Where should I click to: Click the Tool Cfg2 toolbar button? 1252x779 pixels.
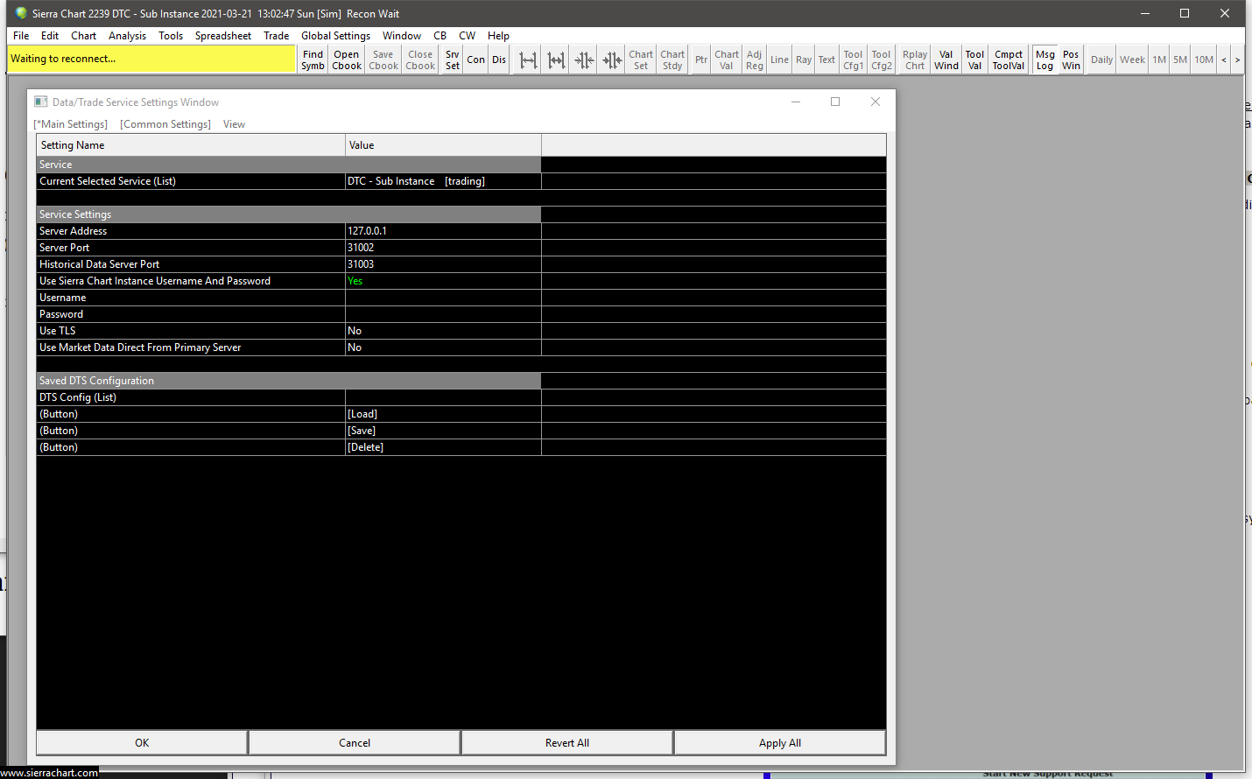coord(882,60)
